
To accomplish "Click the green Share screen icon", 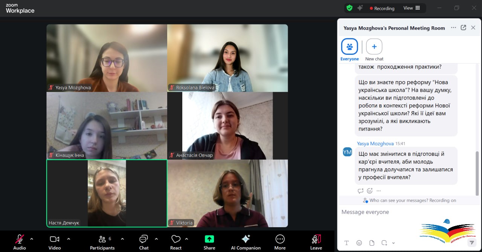I will click(209, 239).
